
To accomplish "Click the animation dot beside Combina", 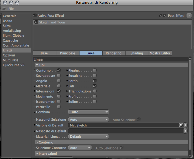I will click(x=34, y=112).
